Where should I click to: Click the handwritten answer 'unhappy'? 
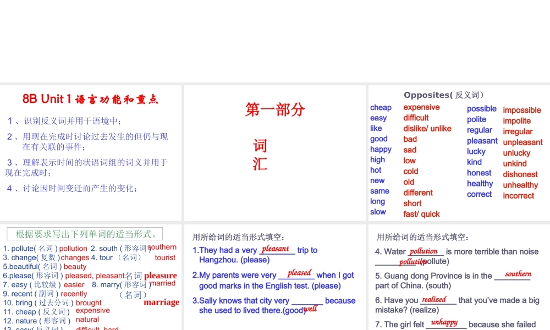(x=444, y=323)
